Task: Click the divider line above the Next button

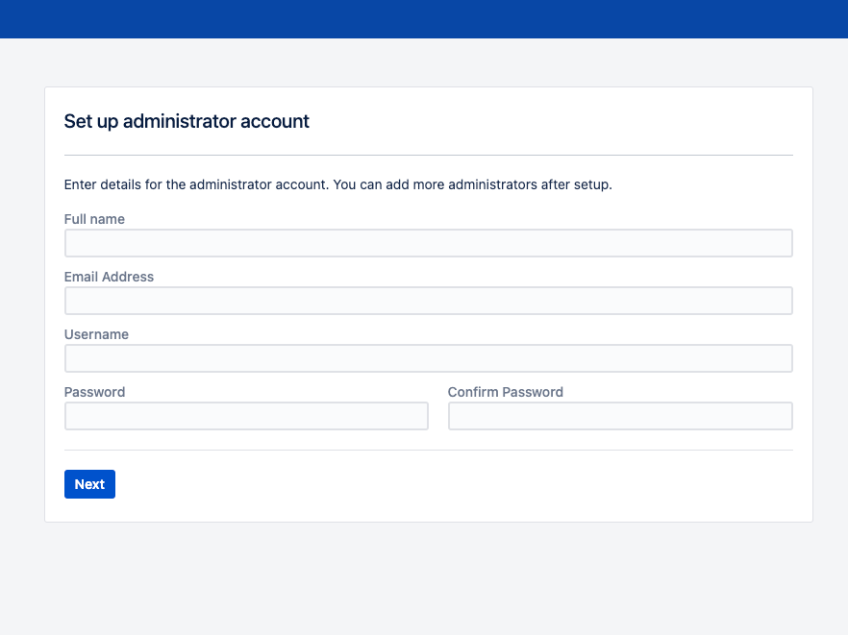Action: (429, 451)
